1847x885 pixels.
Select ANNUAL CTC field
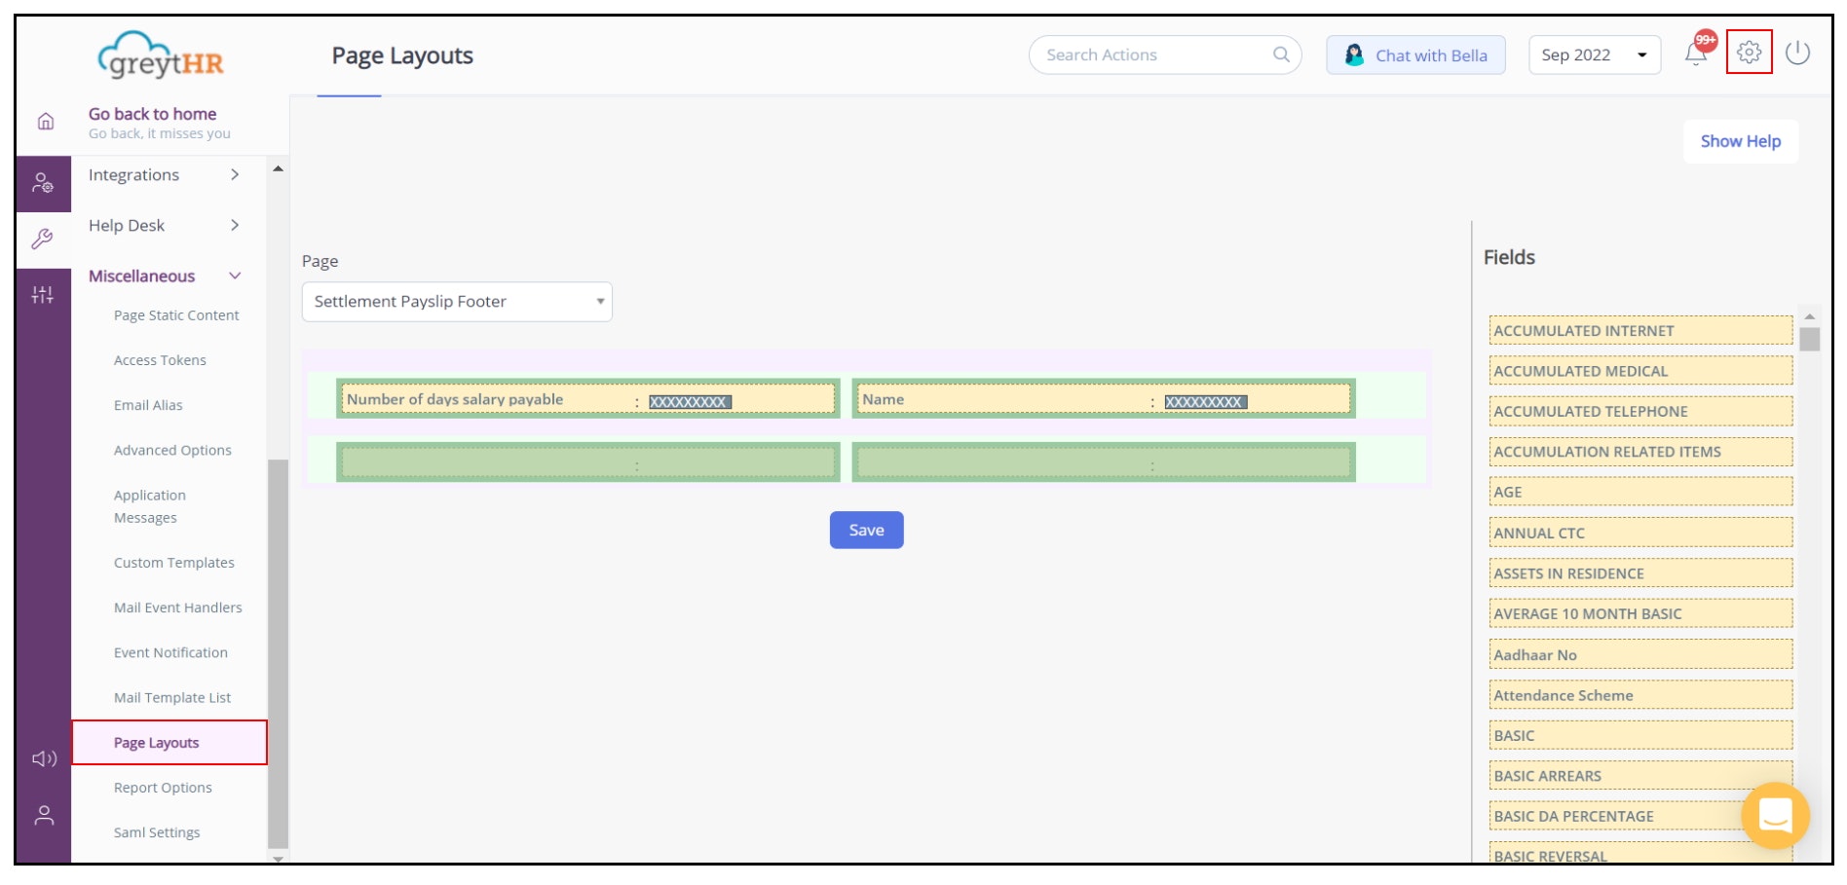(x=1640, y=534)
